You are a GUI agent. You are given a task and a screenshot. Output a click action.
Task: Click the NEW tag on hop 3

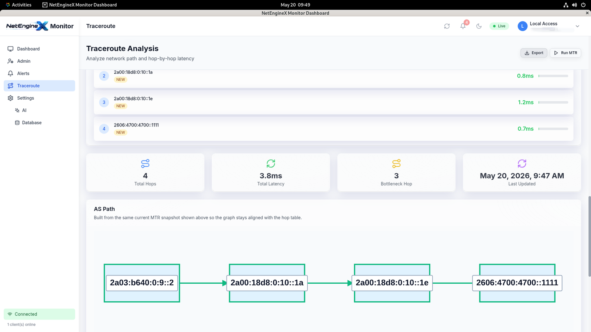coord(120,106)
